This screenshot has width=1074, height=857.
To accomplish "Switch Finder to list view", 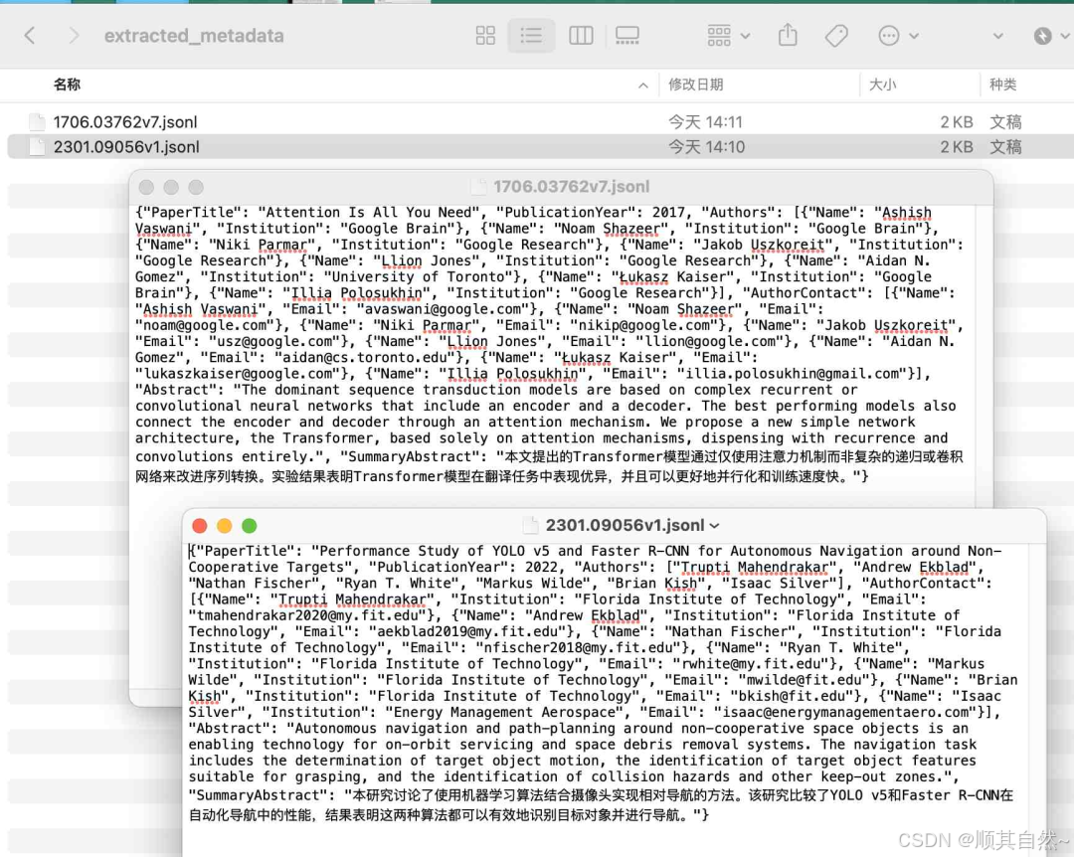I will (x=531, y=36).
